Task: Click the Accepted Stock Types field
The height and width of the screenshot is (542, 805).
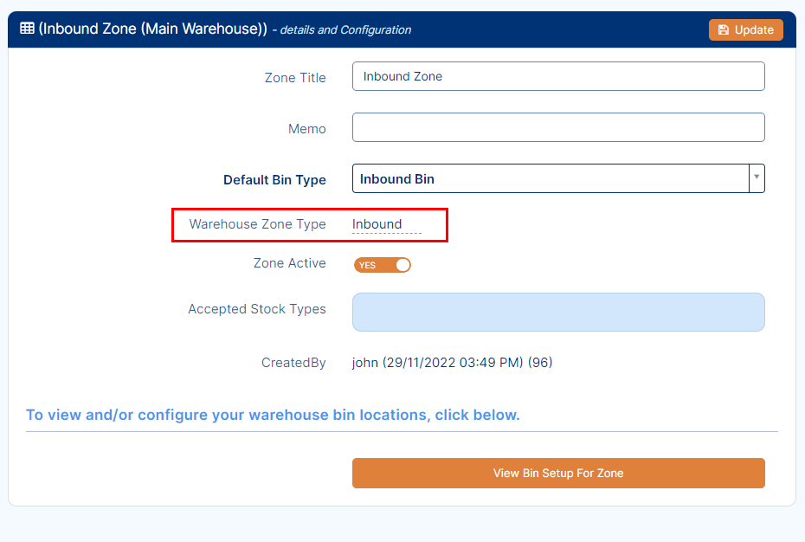Action: pyautogui.click(x=558, y=312)
